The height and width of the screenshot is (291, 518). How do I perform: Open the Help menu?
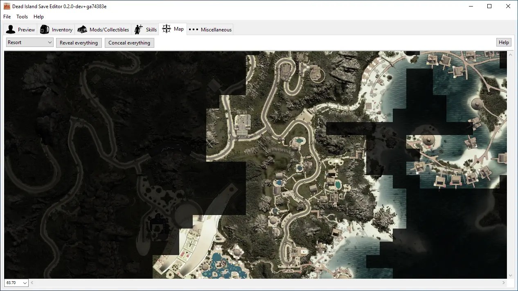coord(38,17)
